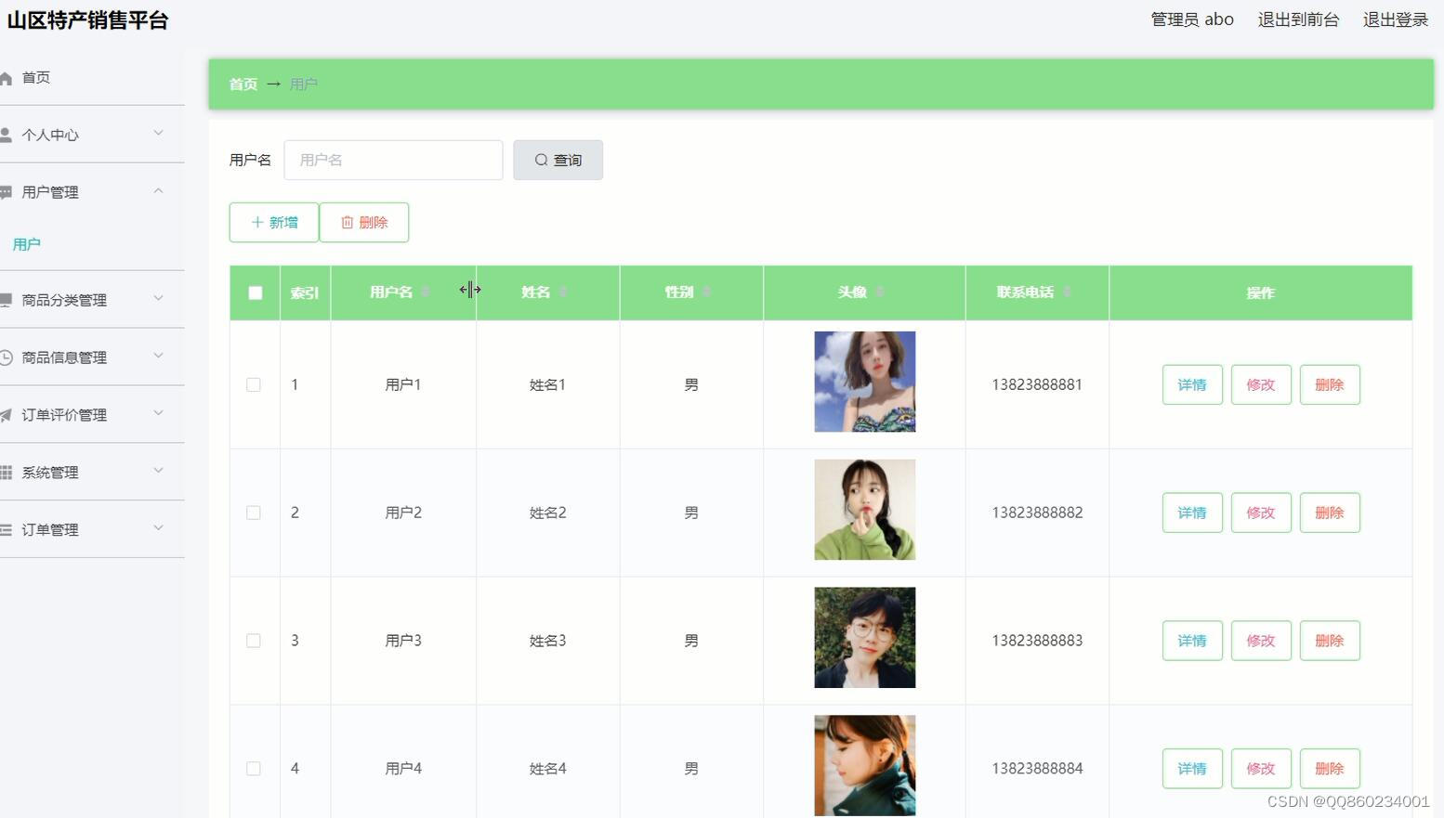Toggle the select-all checkbox in table header
This screenshot has width=1444, height=818.
[255, 292]
